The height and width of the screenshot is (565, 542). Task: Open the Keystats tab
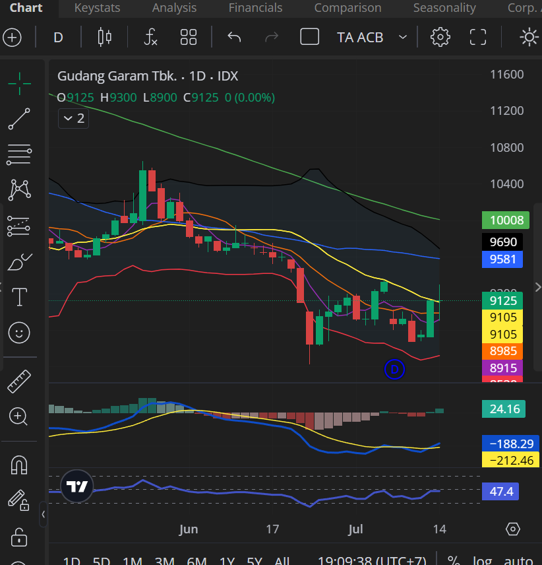tap(97, 8)
